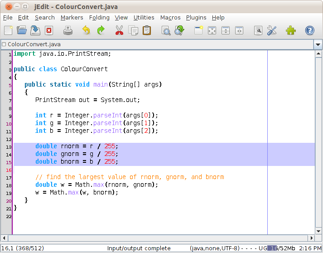Click 'args[2]' on line 11

pos(139,131)
